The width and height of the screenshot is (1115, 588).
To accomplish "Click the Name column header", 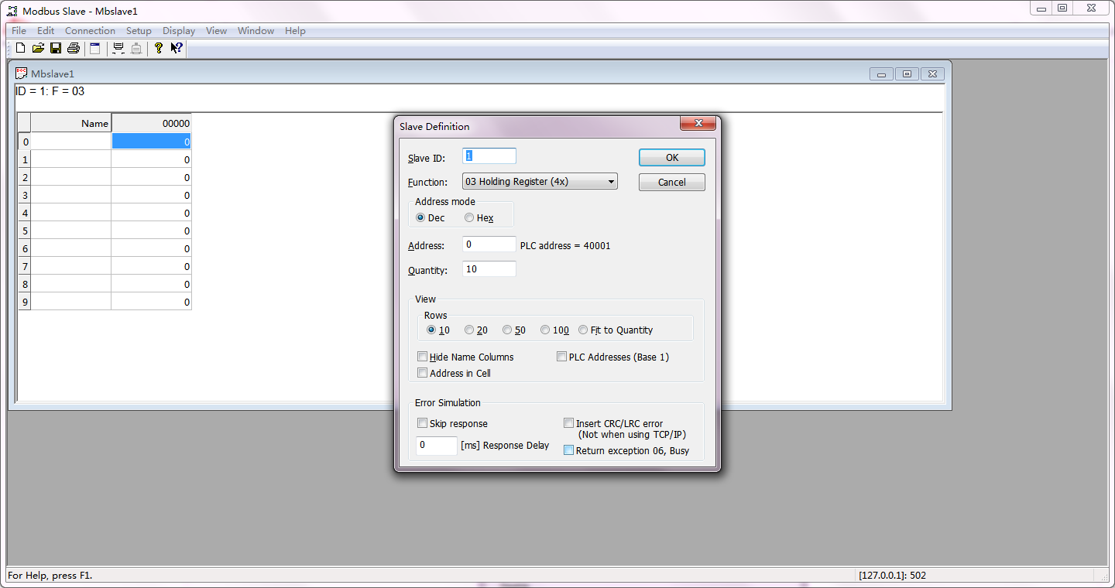I will pos(71,123).
